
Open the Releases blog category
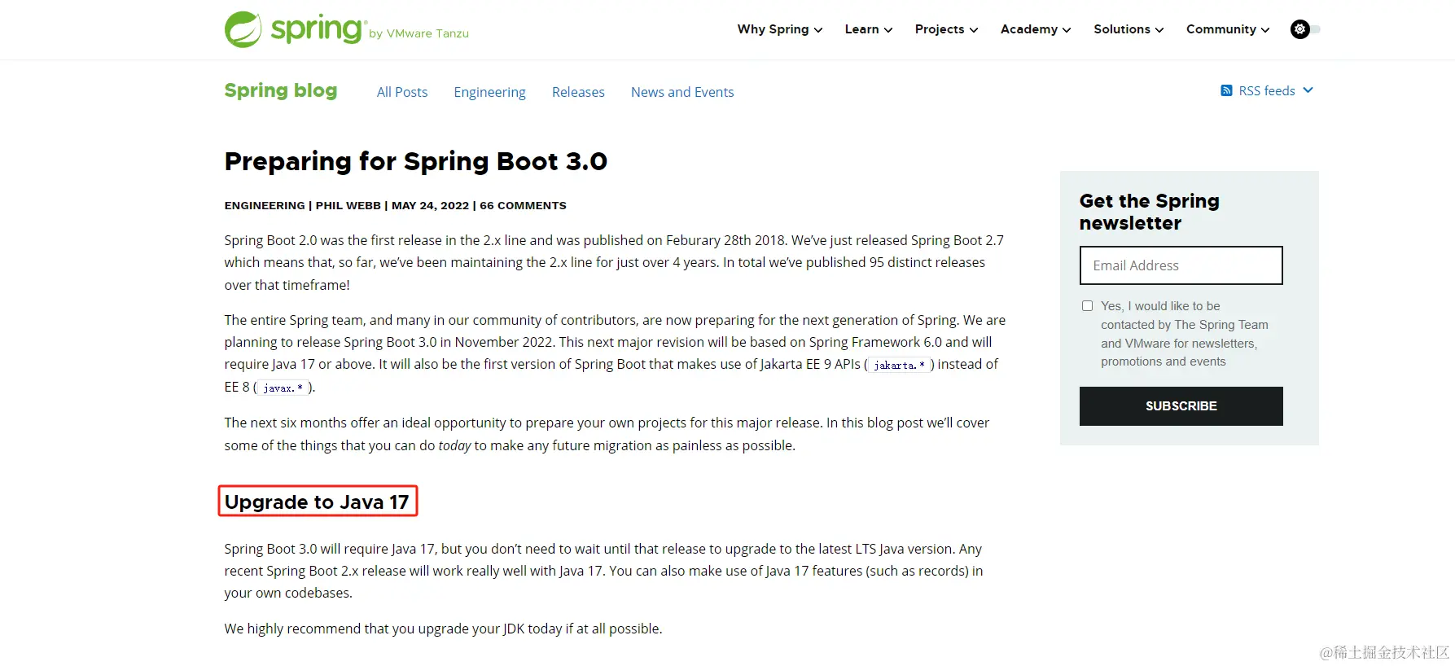coord(578,92)
